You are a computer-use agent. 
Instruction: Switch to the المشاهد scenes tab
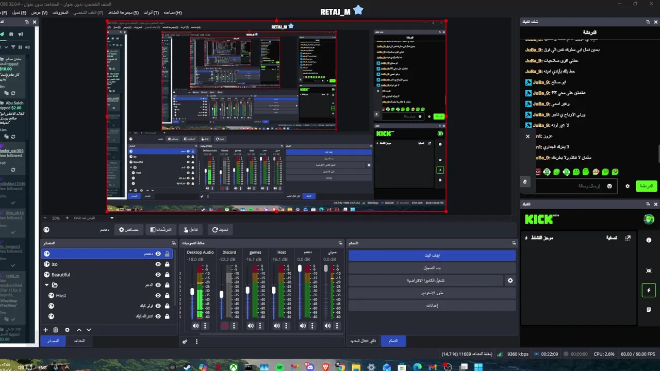(x=79, y=341)
